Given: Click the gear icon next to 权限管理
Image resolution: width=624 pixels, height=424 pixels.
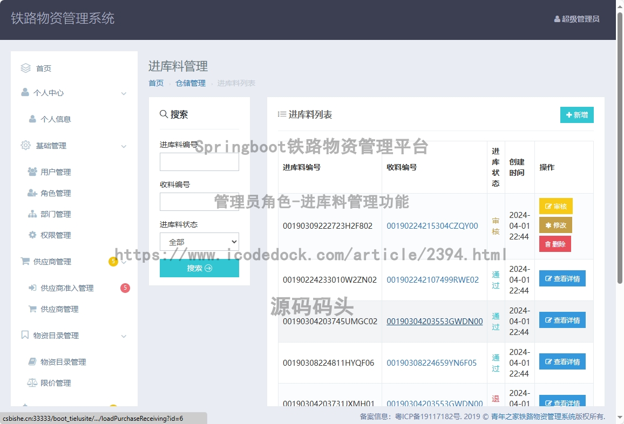Looking at the screenshot, I should (x=32, y=235).
